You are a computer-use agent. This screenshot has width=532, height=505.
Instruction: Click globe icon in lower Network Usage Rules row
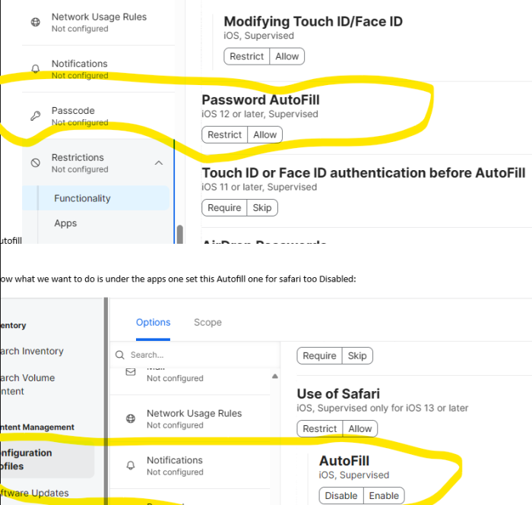pos(131,419)
